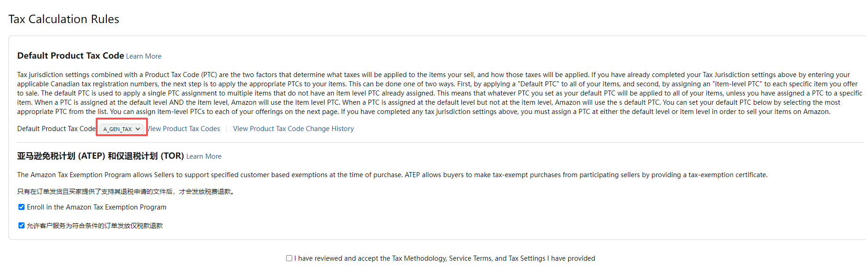Click the 亚马逊免税计划 (ATEP) section heading
This screenshot has width=866, height=269.
[x=100, y=156]
